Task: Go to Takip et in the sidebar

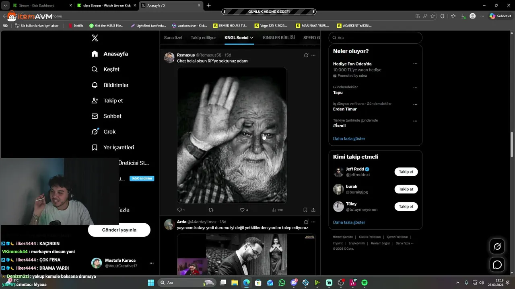Action: 107,101
